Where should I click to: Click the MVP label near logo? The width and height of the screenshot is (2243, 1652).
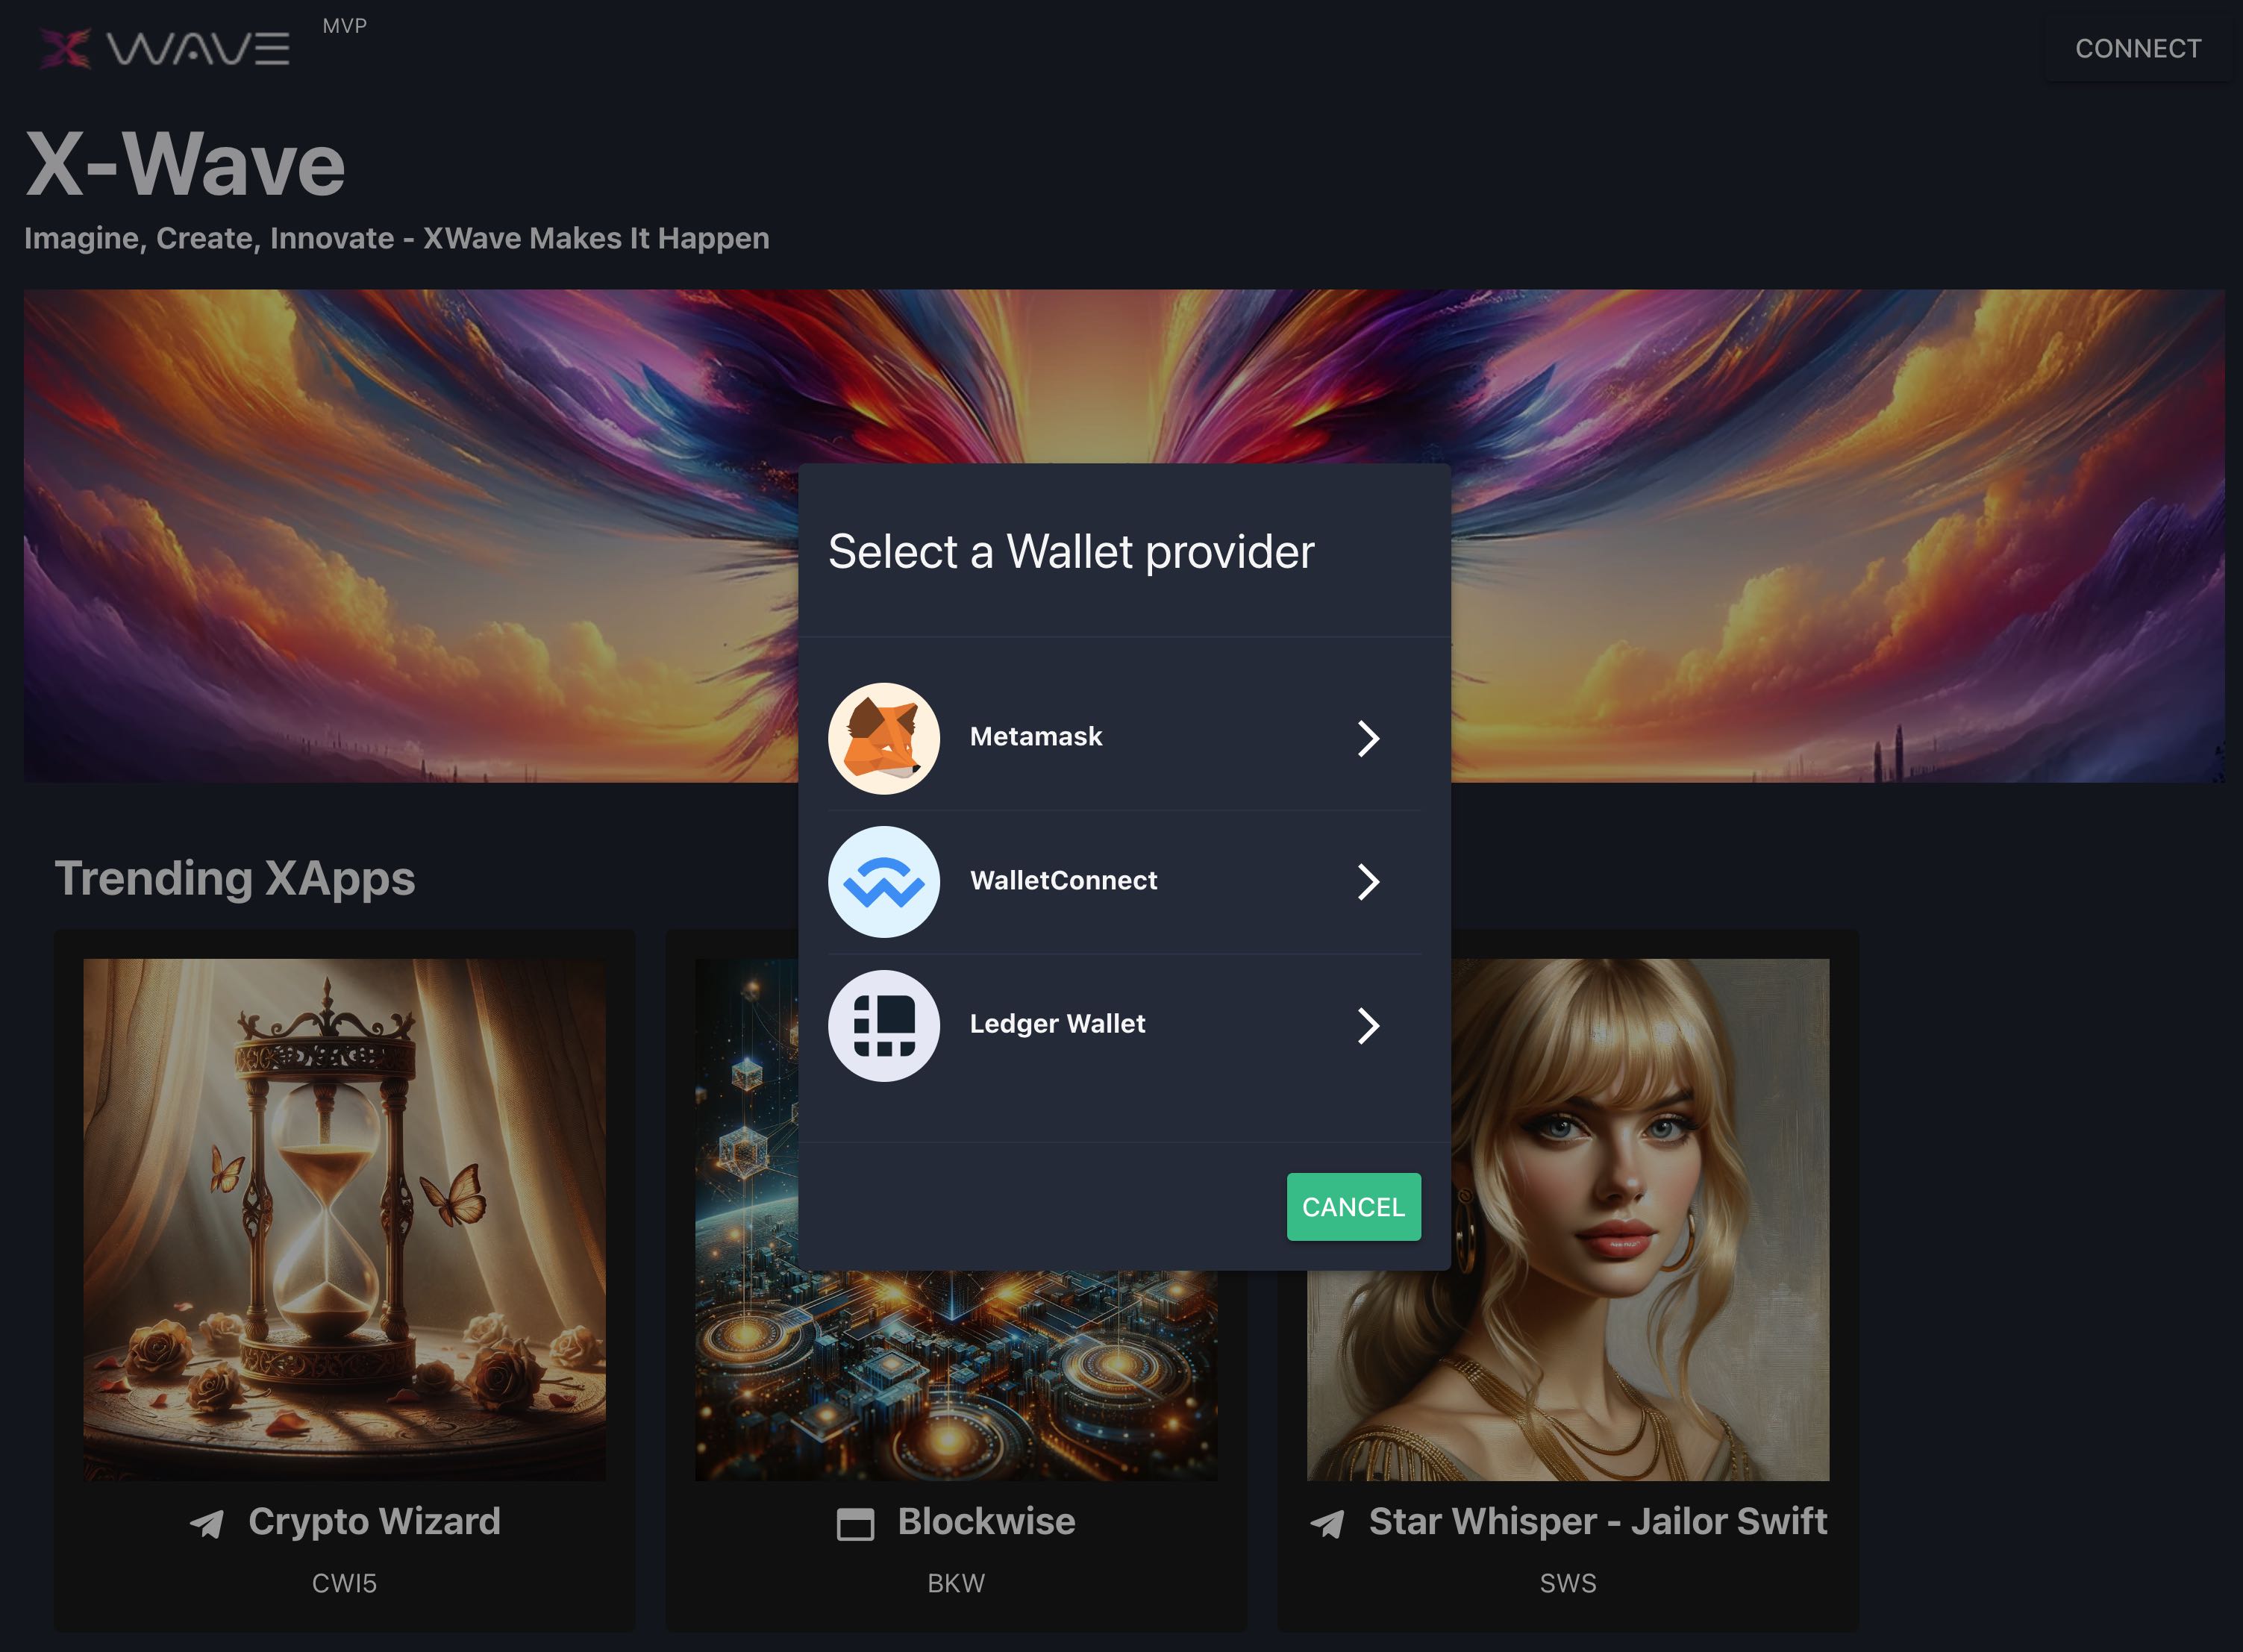tap(344, 26)
